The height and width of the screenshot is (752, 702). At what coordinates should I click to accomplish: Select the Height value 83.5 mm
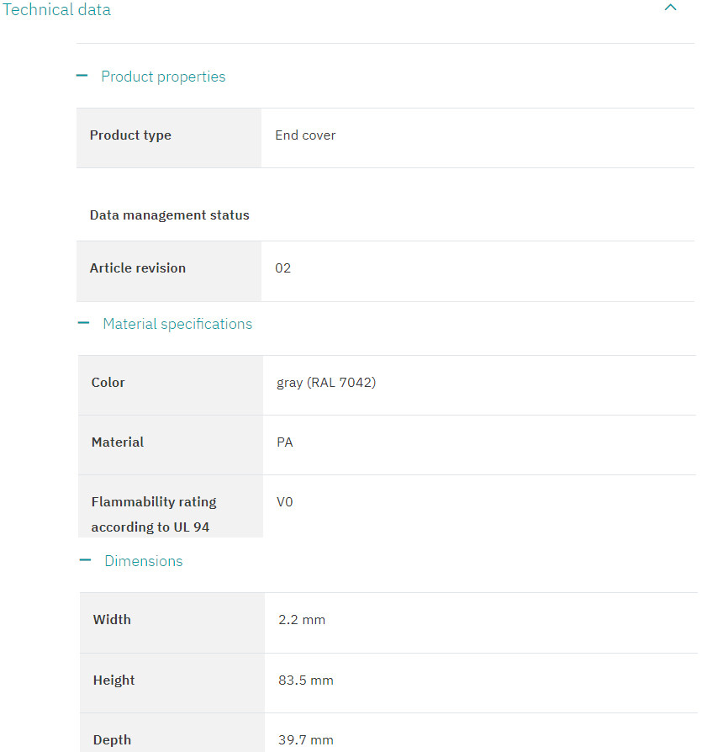pos(306,680)
